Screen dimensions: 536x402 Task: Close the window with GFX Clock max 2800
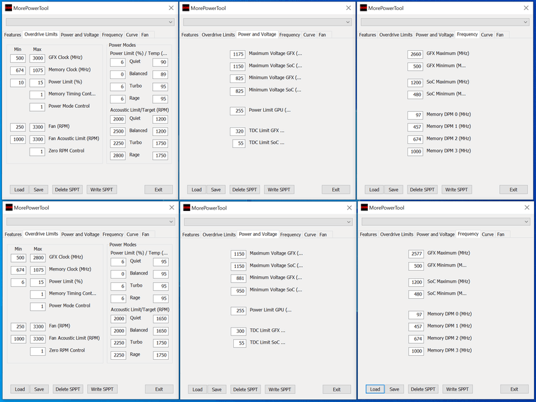[x=172, y=208]
